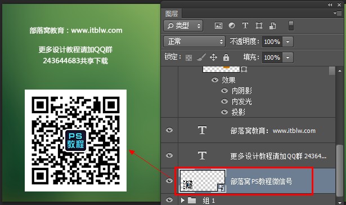
Task: Lock position move icon
Action: point(213,57)
